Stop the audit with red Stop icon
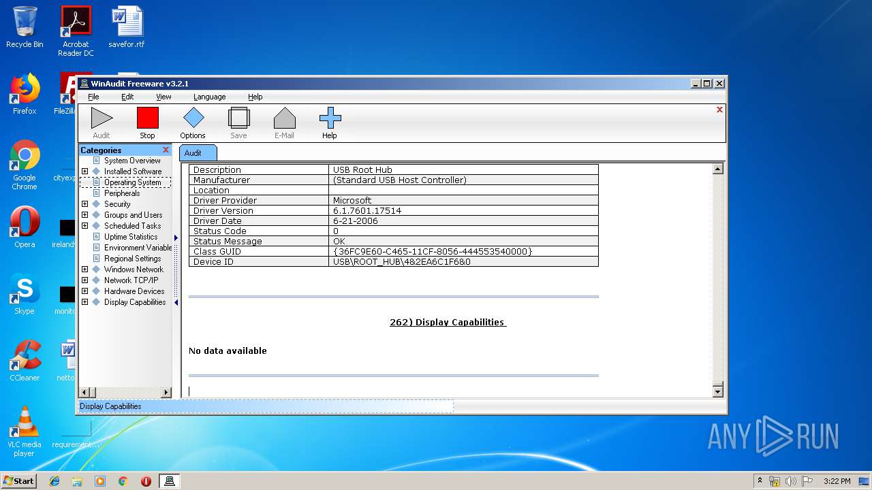Image resolution: width=872 pixels, height=490 pixels. (x=147, y=118)
